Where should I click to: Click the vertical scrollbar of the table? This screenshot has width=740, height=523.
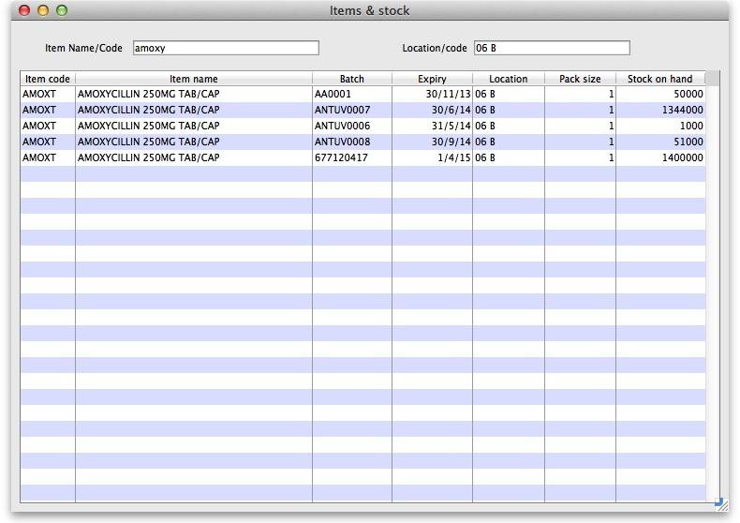tap(712, 281)
